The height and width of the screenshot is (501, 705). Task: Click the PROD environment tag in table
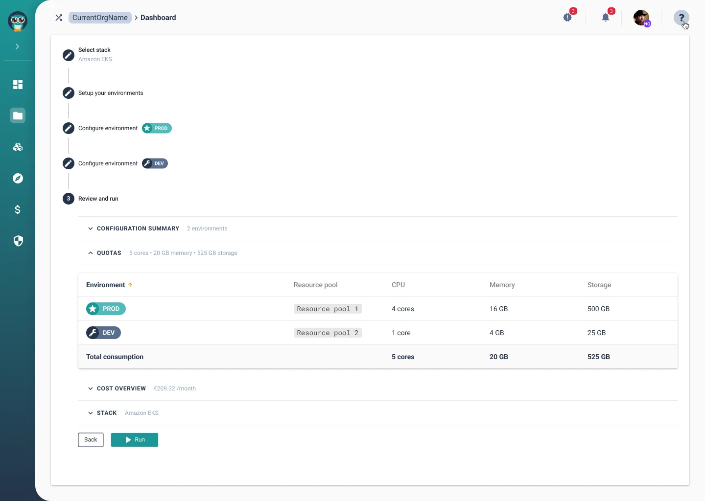[106, 309]
